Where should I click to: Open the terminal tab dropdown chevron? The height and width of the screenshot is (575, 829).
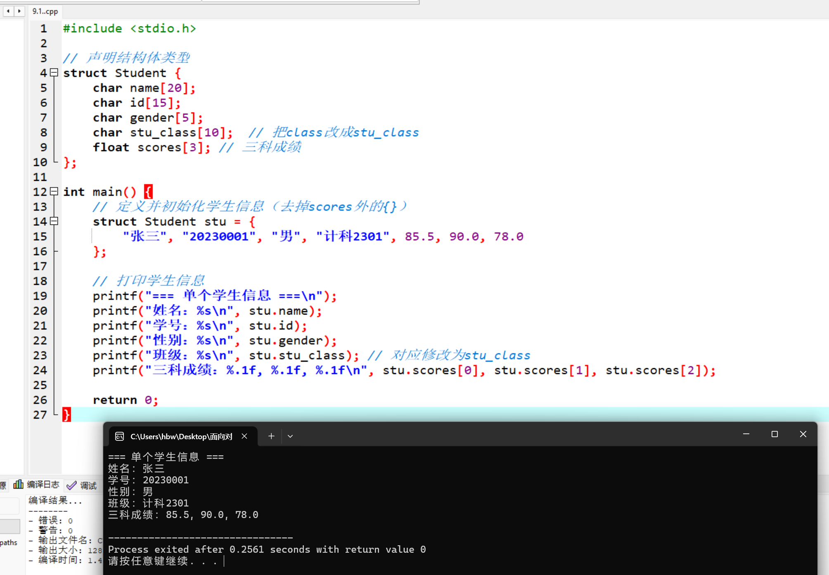pyautogui.click(x=290, y=436)
